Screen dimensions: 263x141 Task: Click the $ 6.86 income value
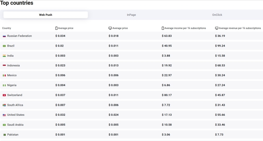[x=166, y=85]
